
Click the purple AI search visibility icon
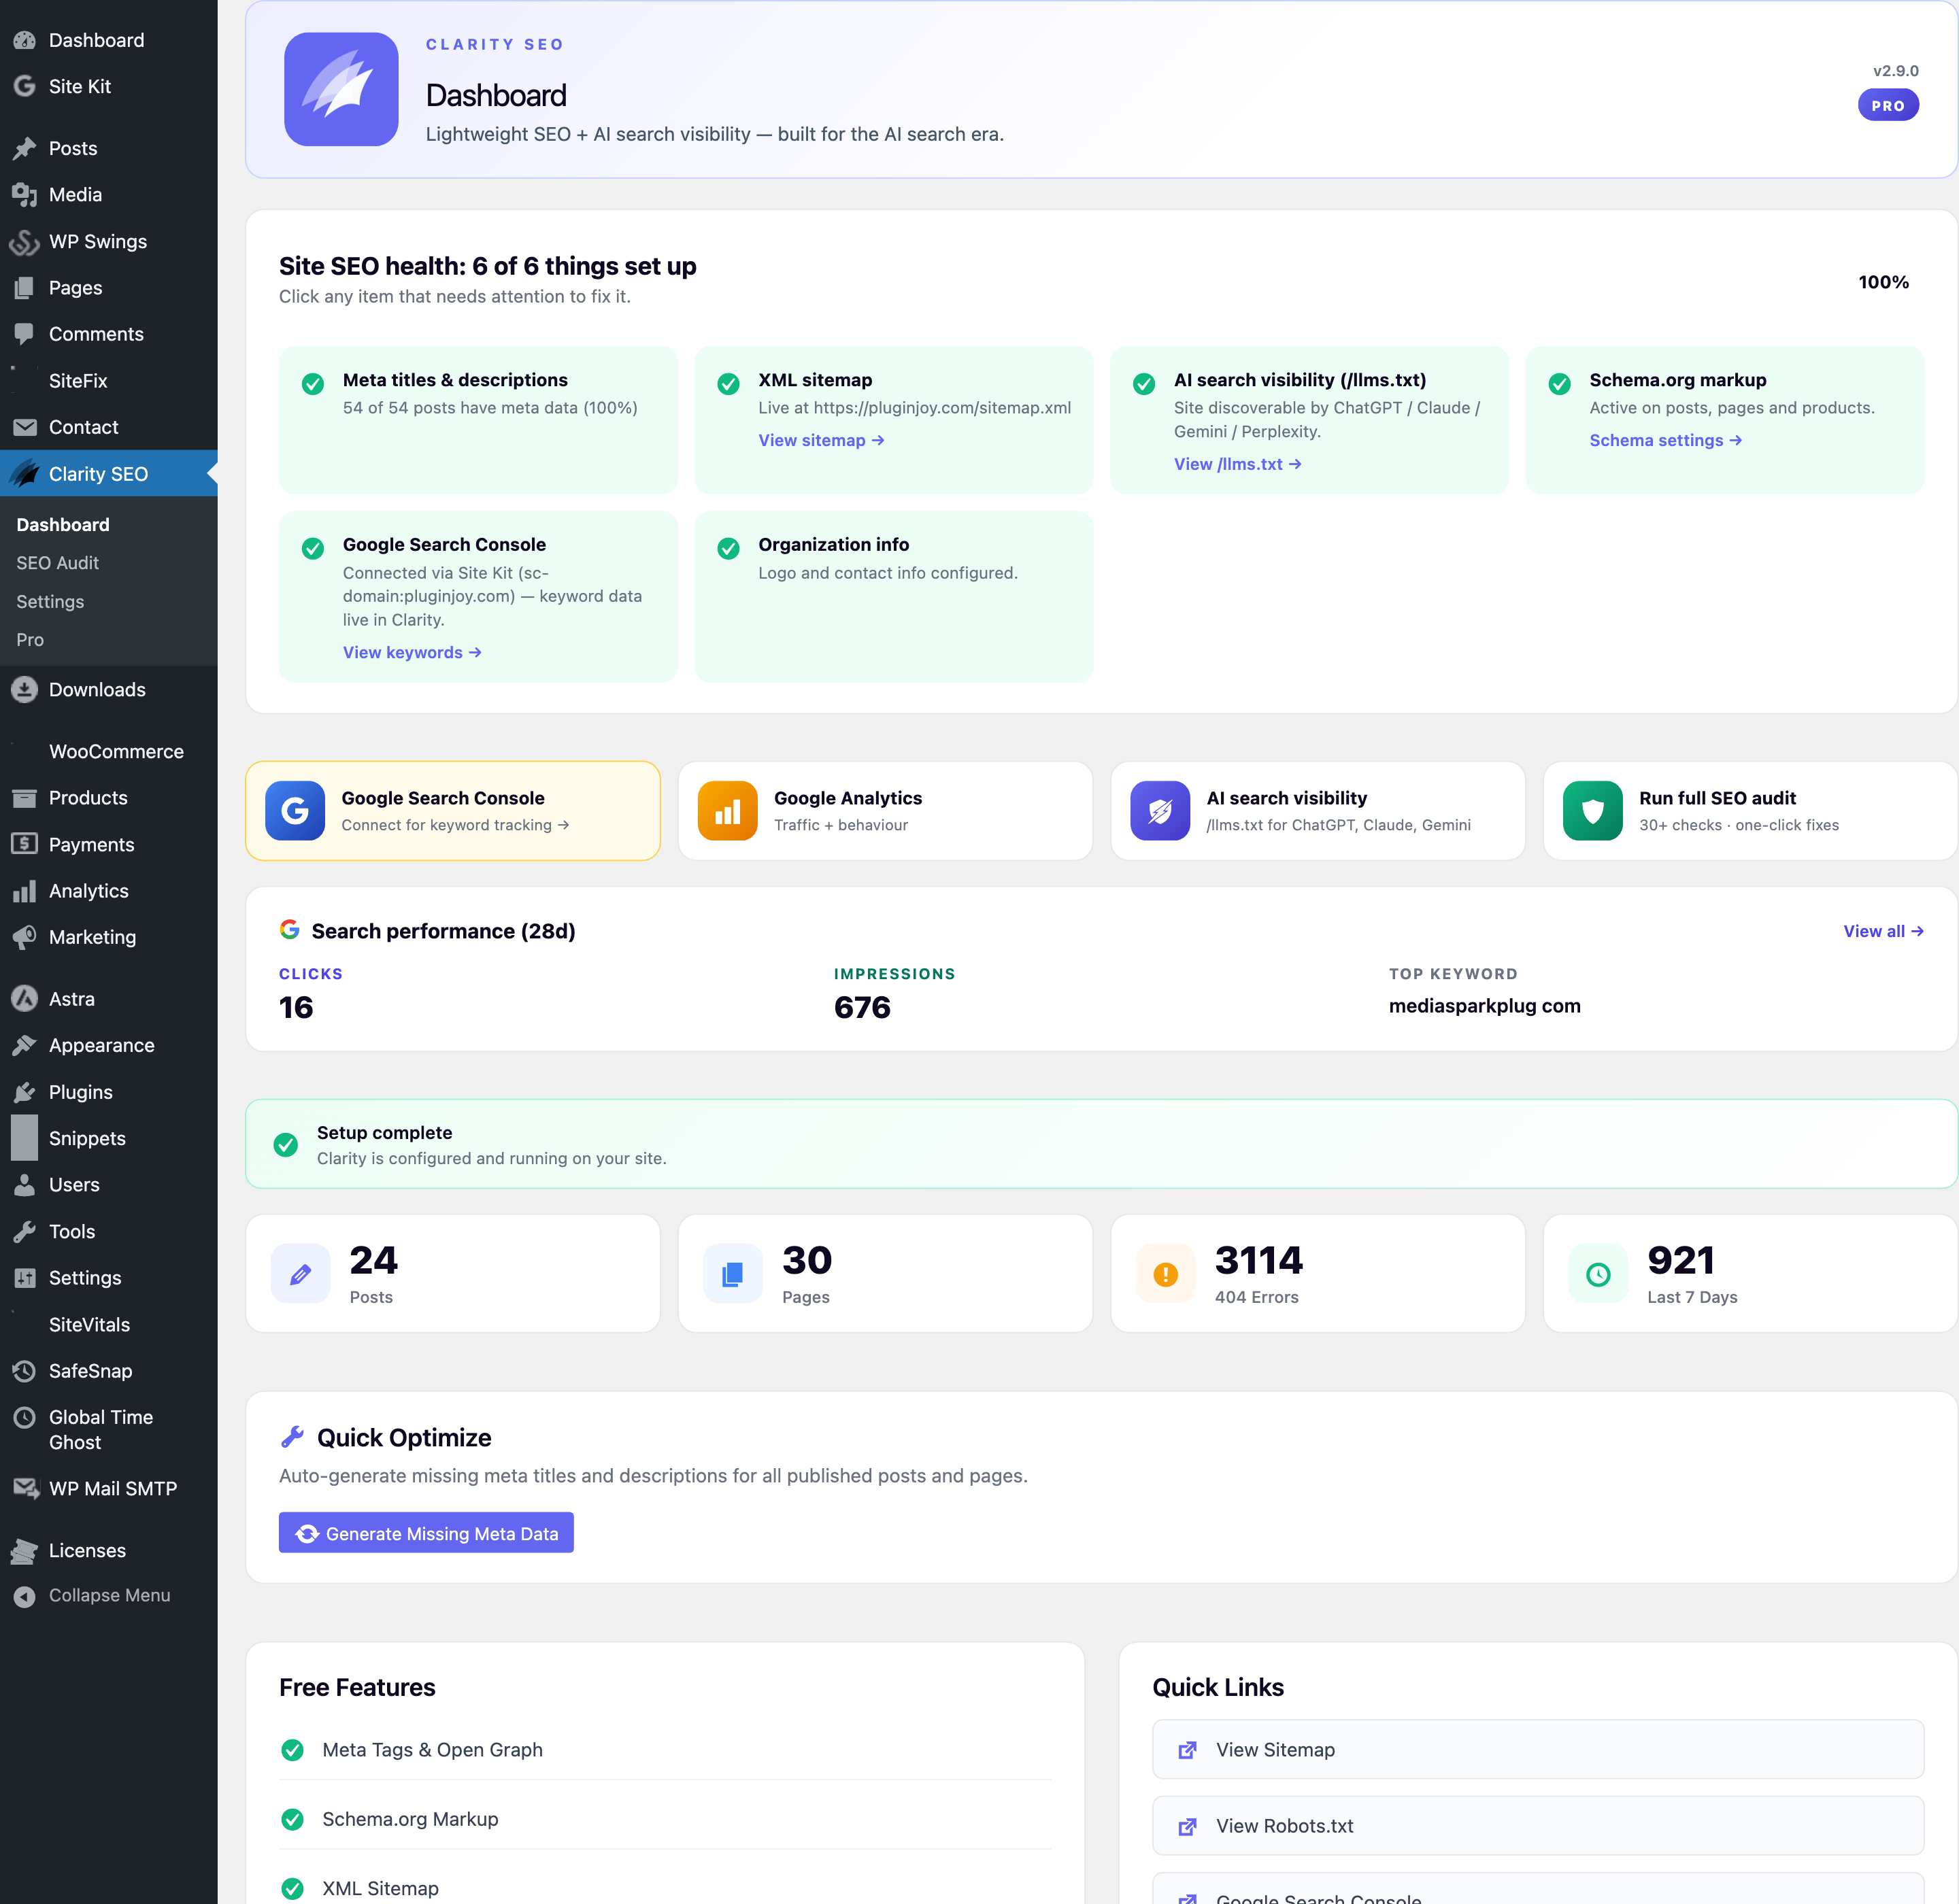pos(1160,811)
